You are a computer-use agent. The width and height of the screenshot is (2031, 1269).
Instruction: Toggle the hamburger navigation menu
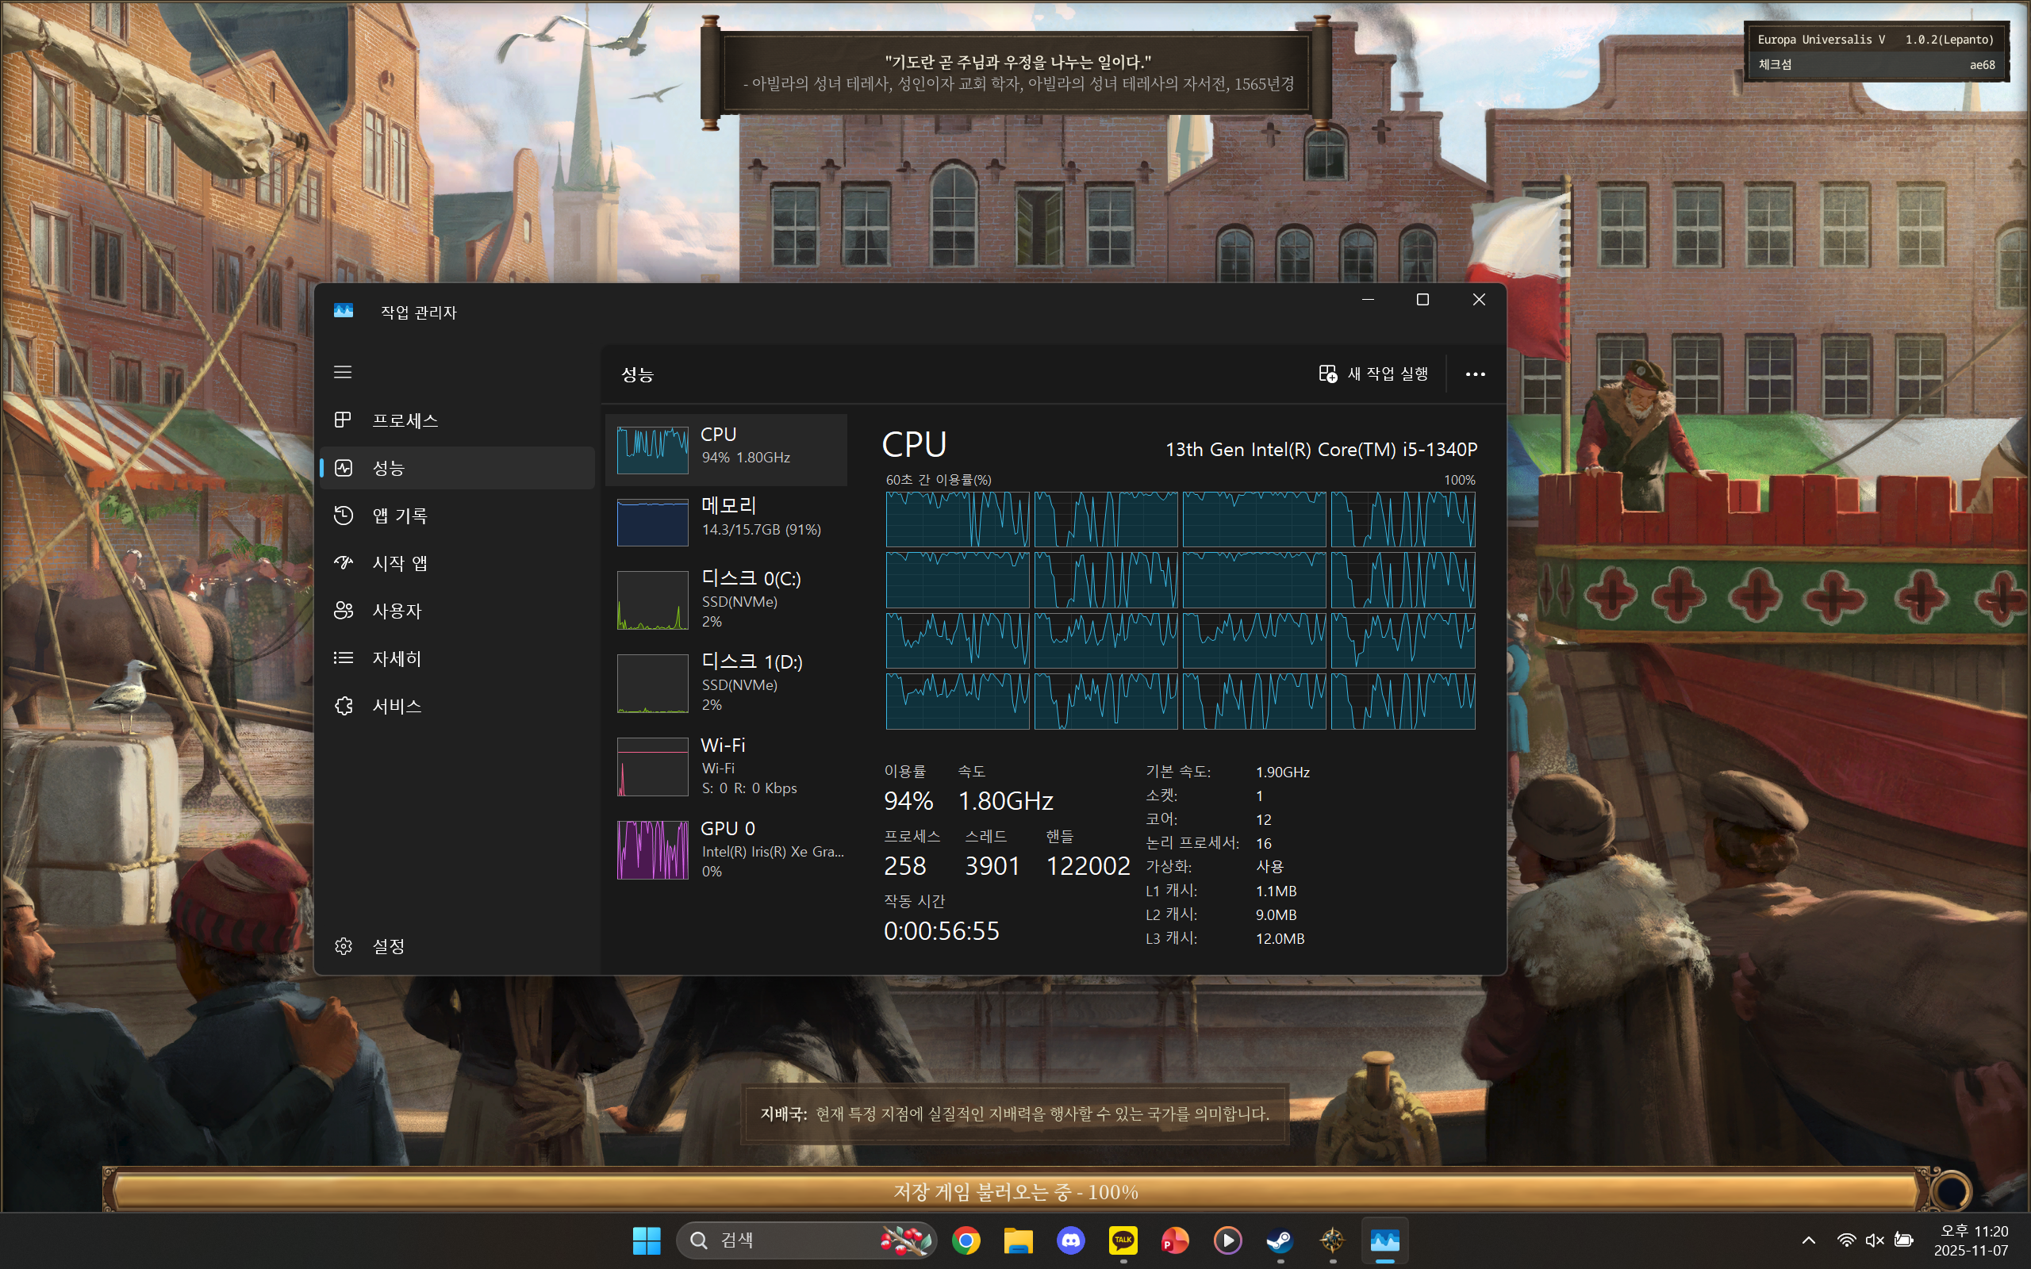[343, 372]
